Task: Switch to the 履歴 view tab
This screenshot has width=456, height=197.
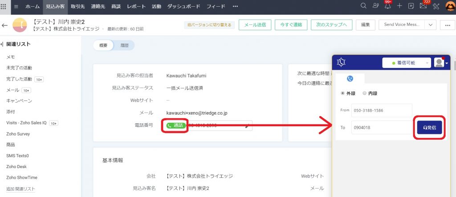Action: (125, 45)
